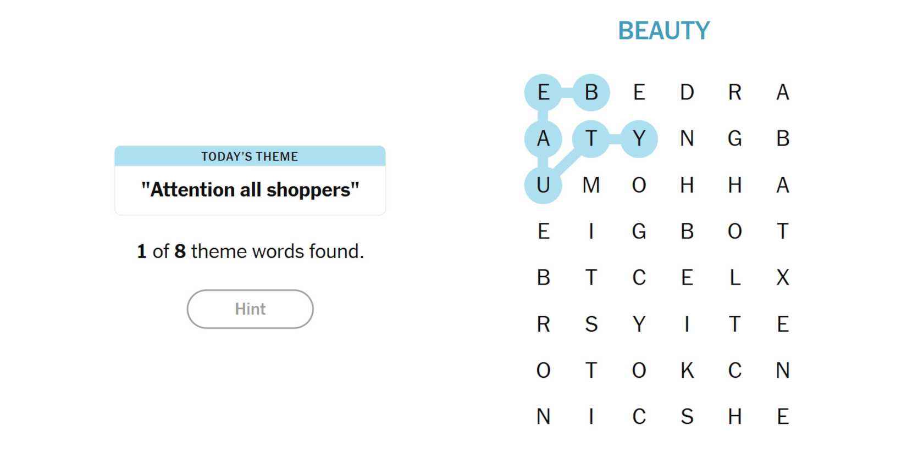Screen dimensions: 907x453
Task: Select the letter R between D and A
Action: (734, 92)
